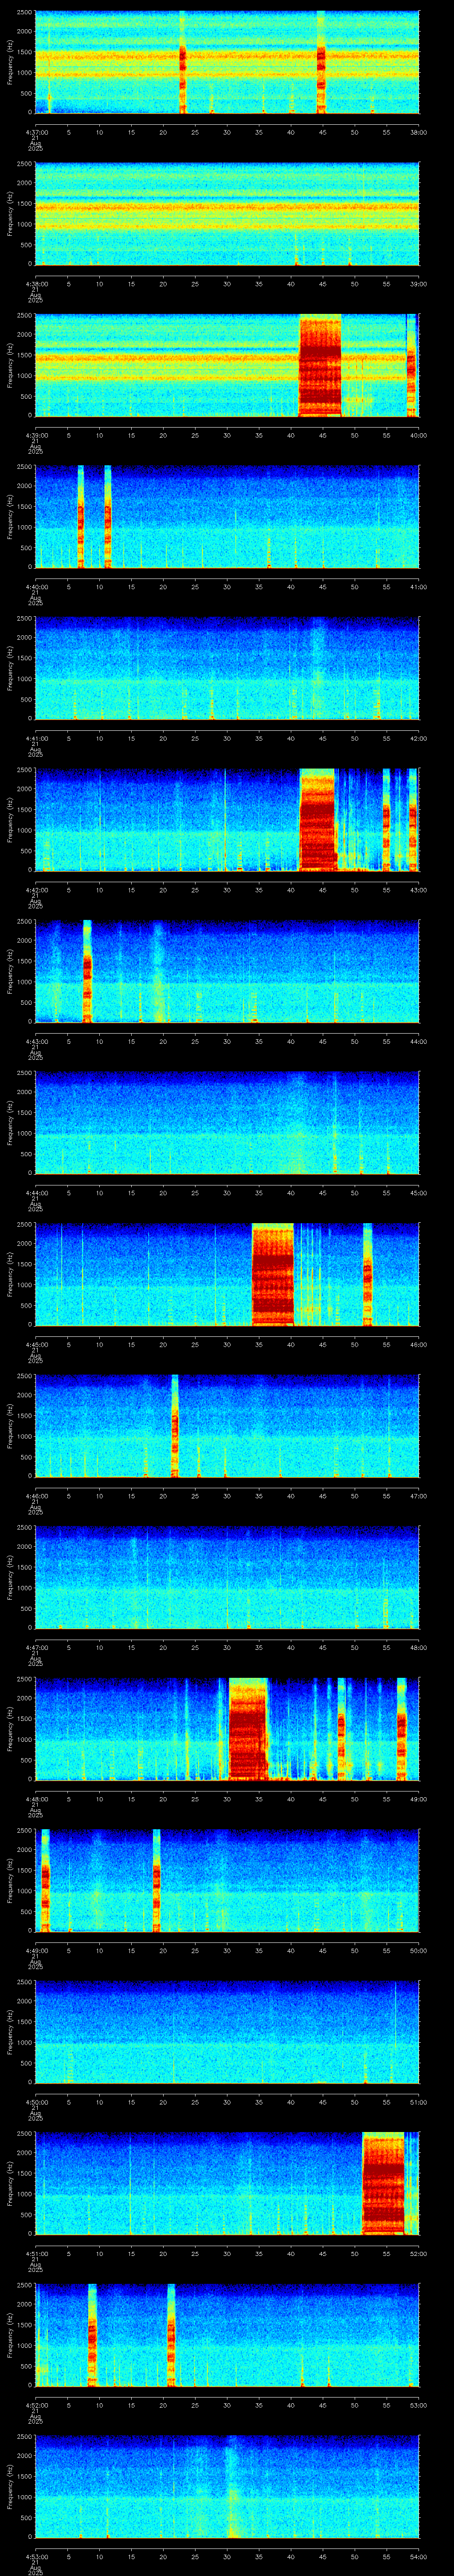Screen dimensions: 454x2576
Task: Click the 4:48:00 start time label
Action: [x=36, y=1799]
